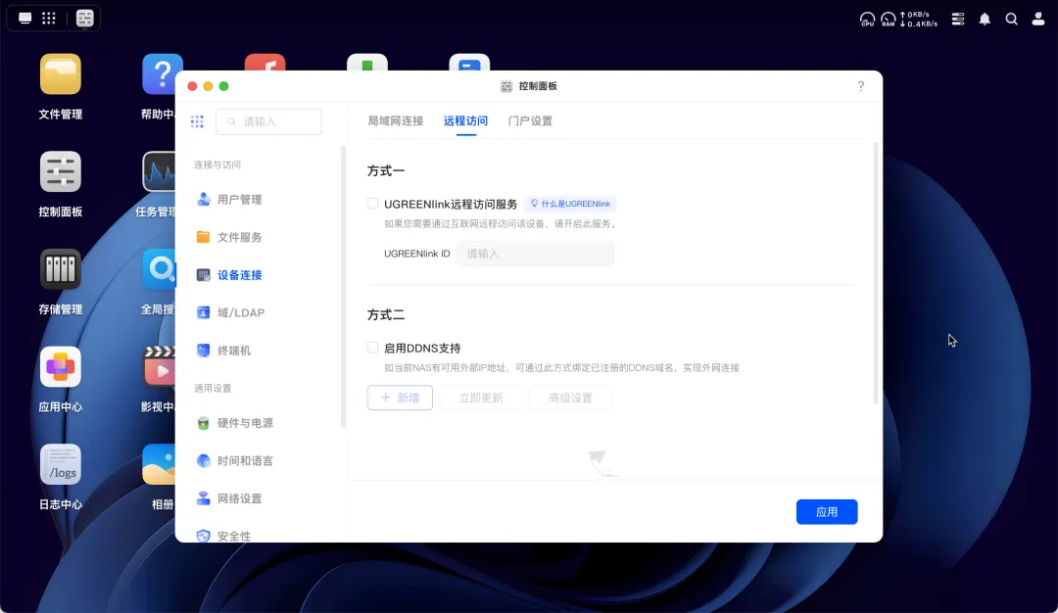Enable UGREENlink远程访问服务 checkbox
1058x613 pixels.
(372, 204)
